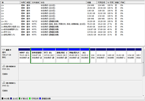Select the 224 MB partition block on 磁盘 0
Screen dimensions: 145x101
point(93,56)
